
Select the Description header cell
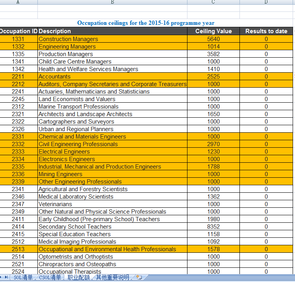(x=112, y=31)
